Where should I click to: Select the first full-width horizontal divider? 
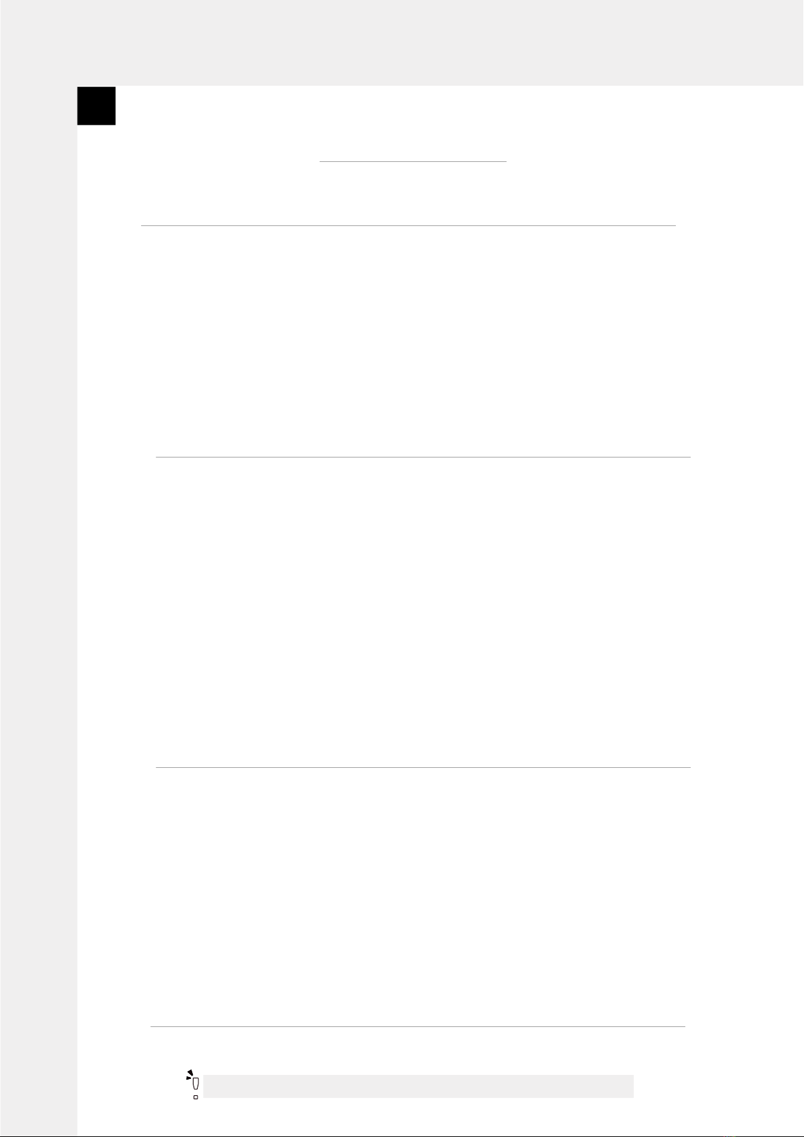point(408,225)
